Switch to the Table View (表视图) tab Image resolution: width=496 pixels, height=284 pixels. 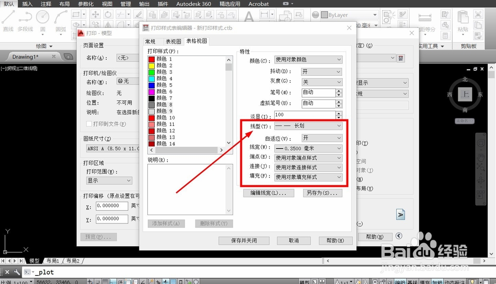(x=173, y=42)
